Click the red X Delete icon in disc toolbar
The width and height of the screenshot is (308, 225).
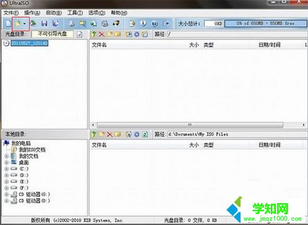click(101, 34)
